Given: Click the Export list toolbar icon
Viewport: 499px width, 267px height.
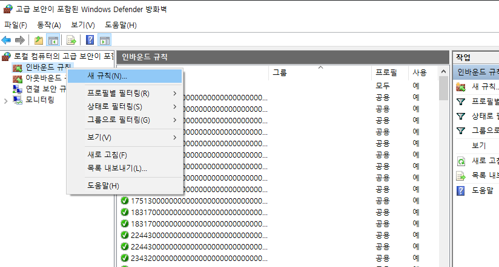Looking at the screenshot, I should coord(71,40).
